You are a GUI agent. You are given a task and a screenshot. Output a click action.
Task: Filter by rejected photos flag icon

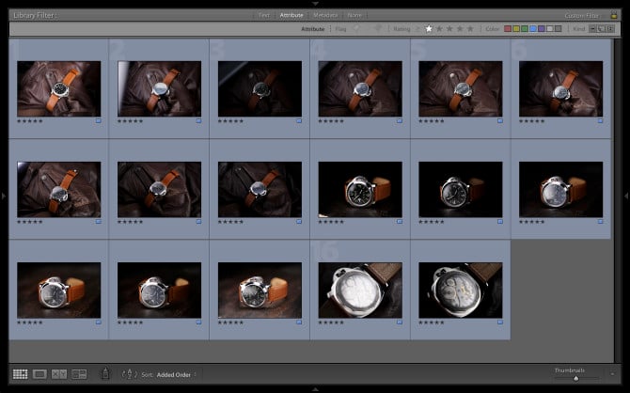377,28
